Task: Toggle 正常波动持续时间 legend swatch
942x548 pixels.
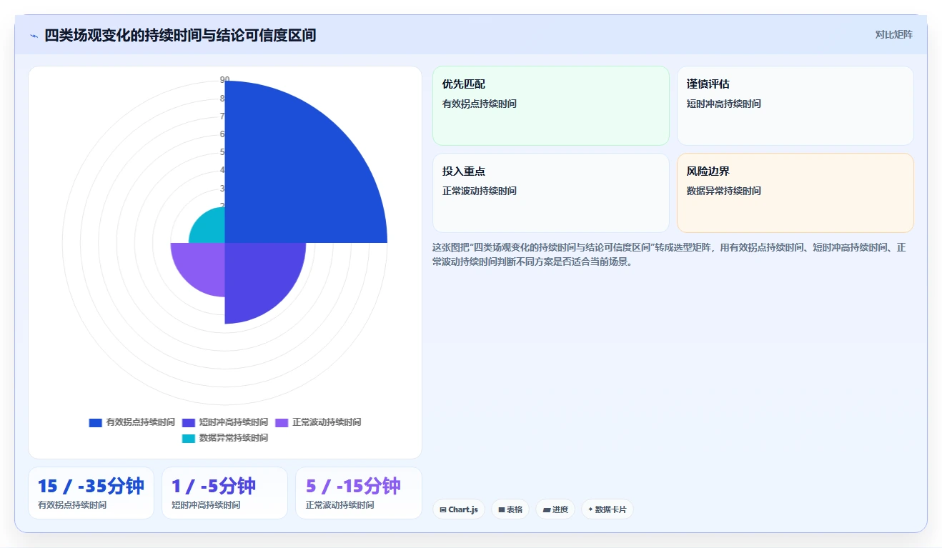Action: (x=282, y=423)
